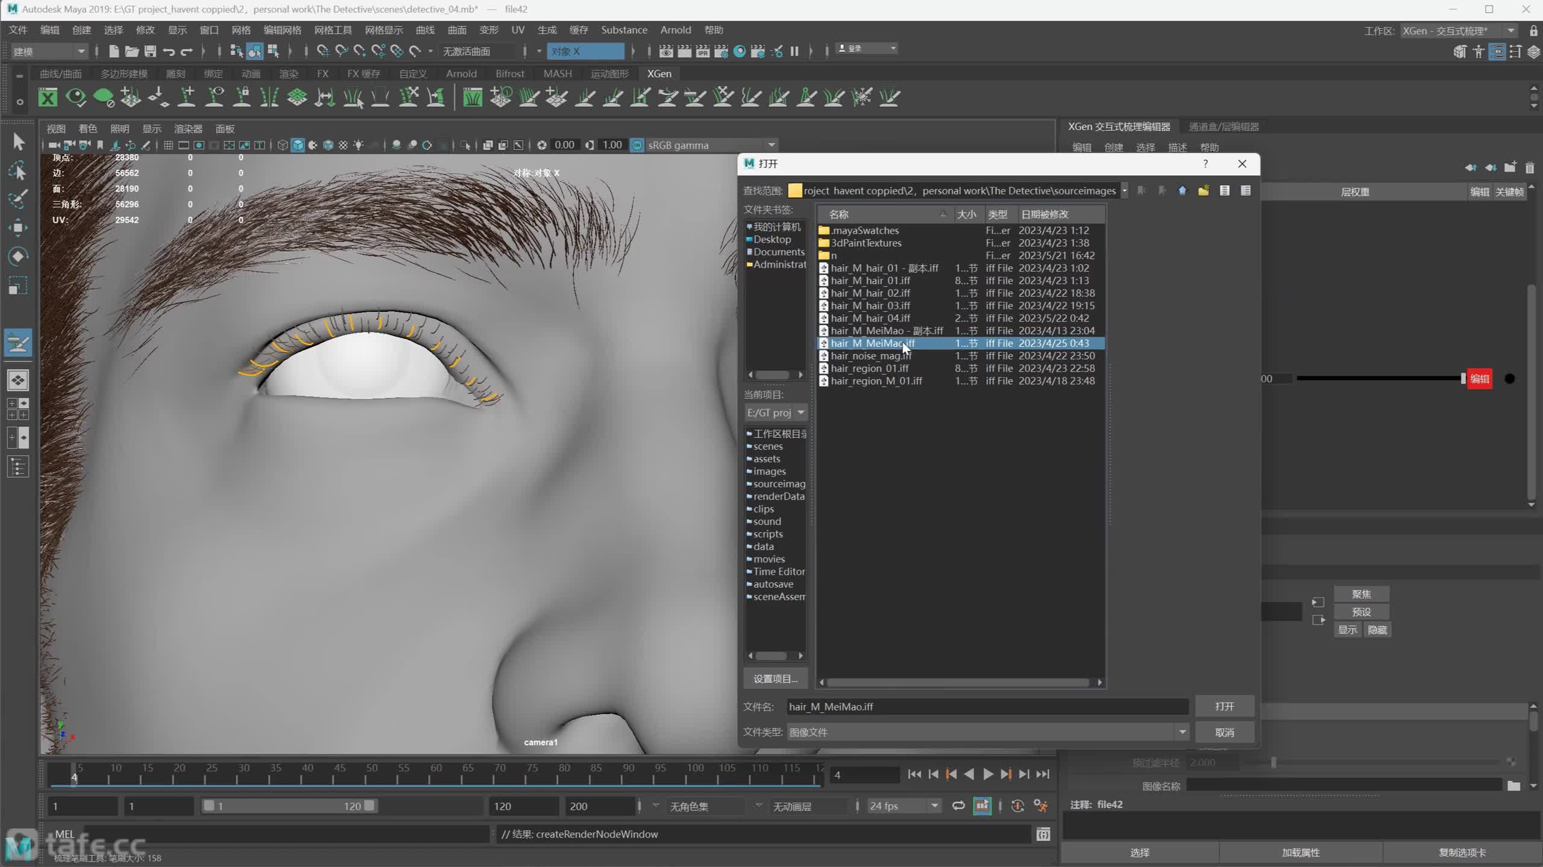The width and height of the screenshot is (1543, 867).
Task: Open the Substance menu
Action: pyautogui.click(x=624, y=30)
